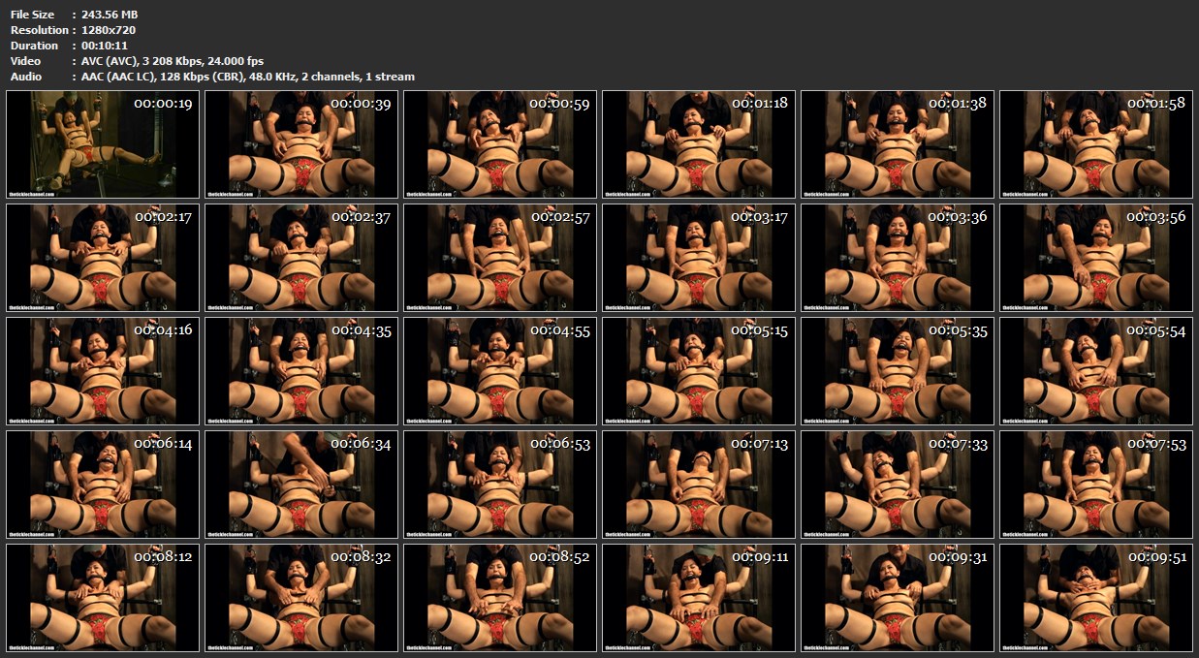Screen dimensions: 1199x658
Task: Click the last thumbnail at 00:09:51
Action: (x=1095, y=598)
